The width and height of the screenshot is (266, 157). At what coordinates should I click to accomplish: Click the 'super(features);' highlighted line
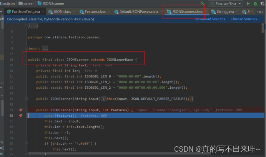click(60, 116)
